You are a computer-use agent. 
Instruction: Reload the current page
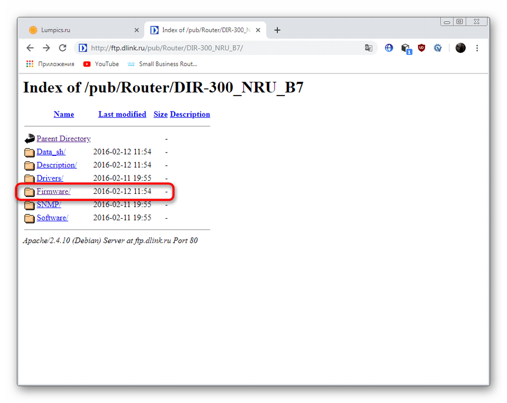pyautogui.click(x=63, y=48)
